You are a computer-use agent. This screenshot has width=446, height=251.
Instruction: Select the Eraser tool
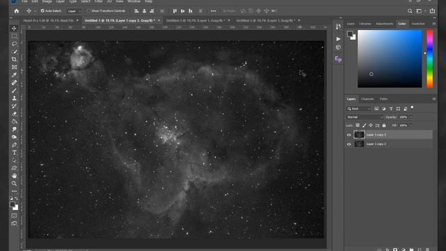14,114
